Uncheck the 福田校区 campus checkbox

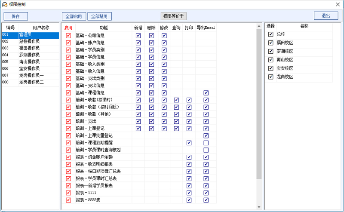(x=270, y=43)
